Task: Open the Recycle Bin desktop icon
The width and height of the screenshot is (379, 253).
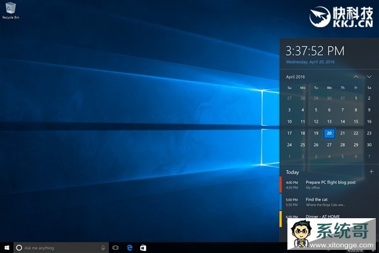Action: point(10,10)
